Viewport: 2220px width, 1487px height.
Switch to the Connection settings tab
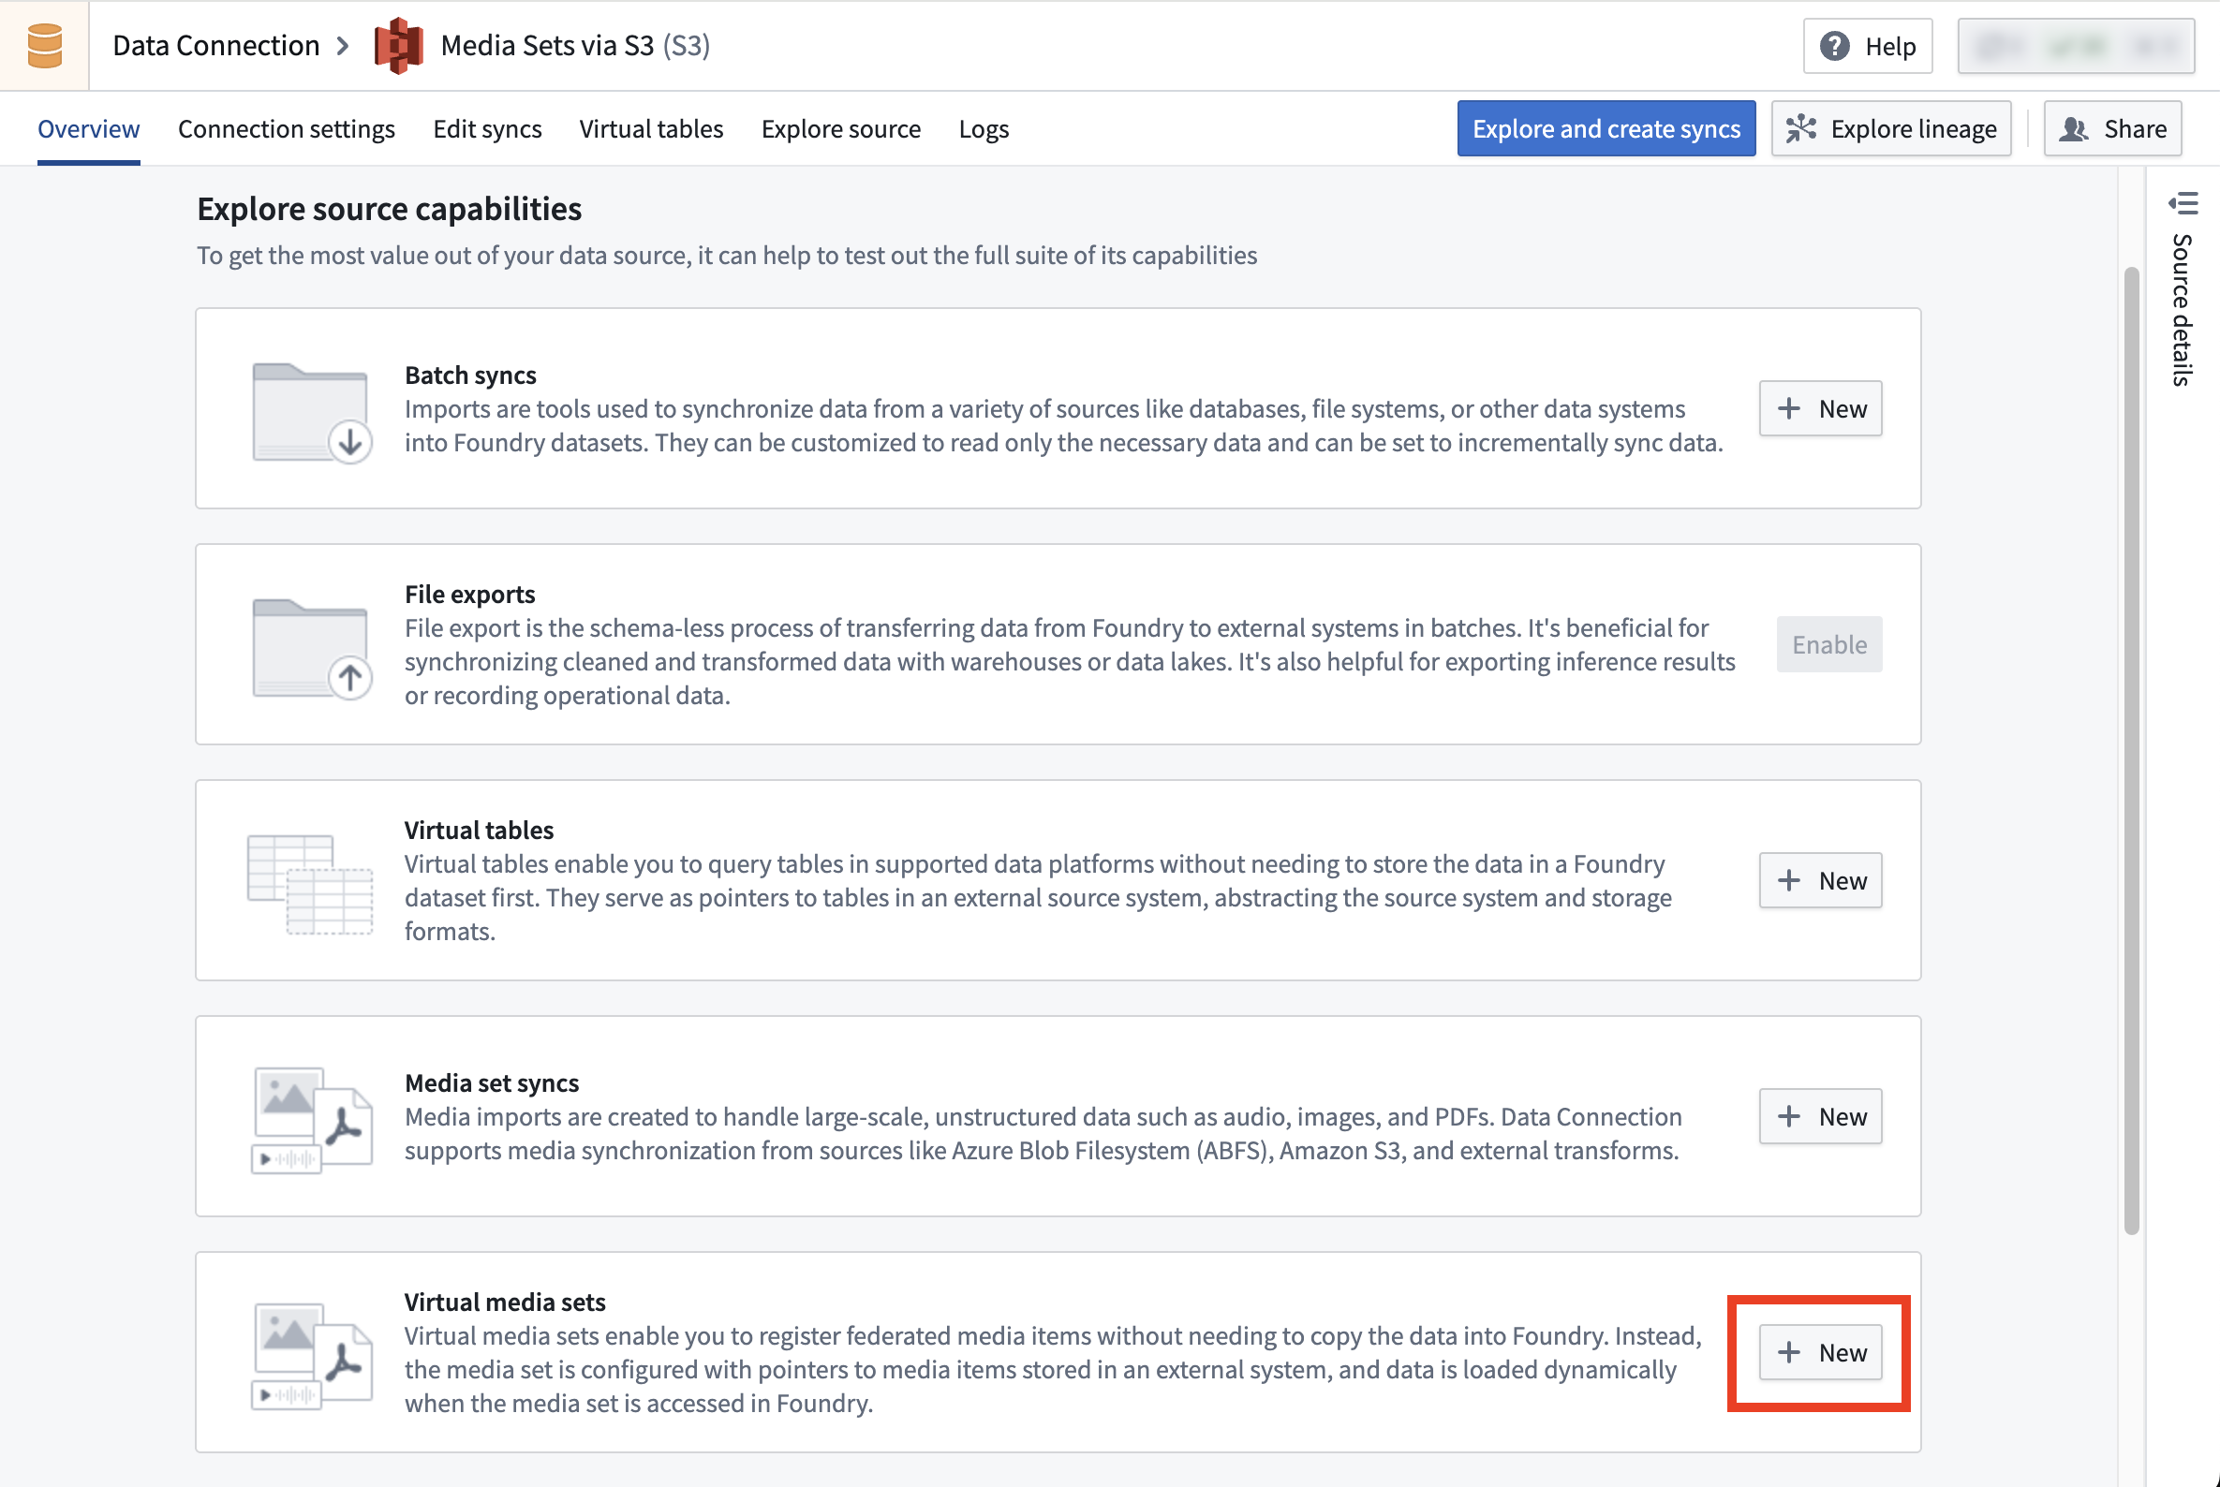pos(286,128)
